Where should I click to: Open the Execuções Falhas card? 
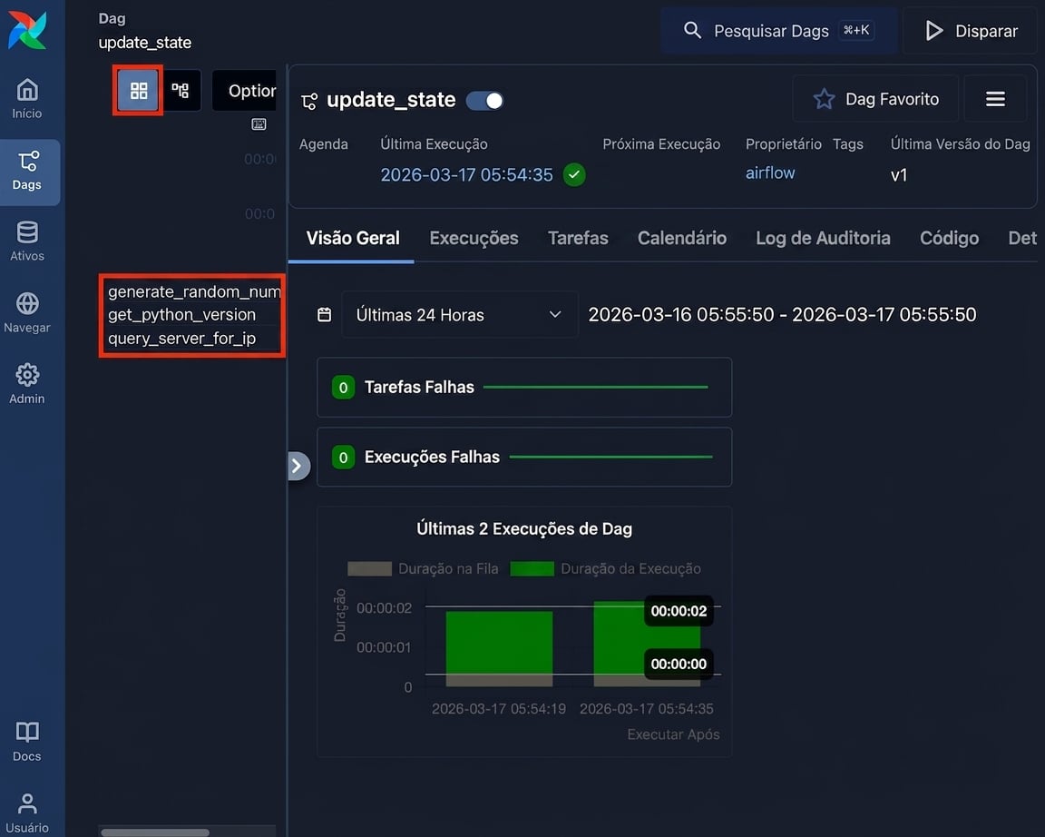click(523, 457)
